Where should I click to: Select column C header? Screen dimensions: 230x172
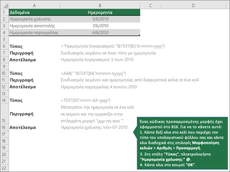point(151,6)
